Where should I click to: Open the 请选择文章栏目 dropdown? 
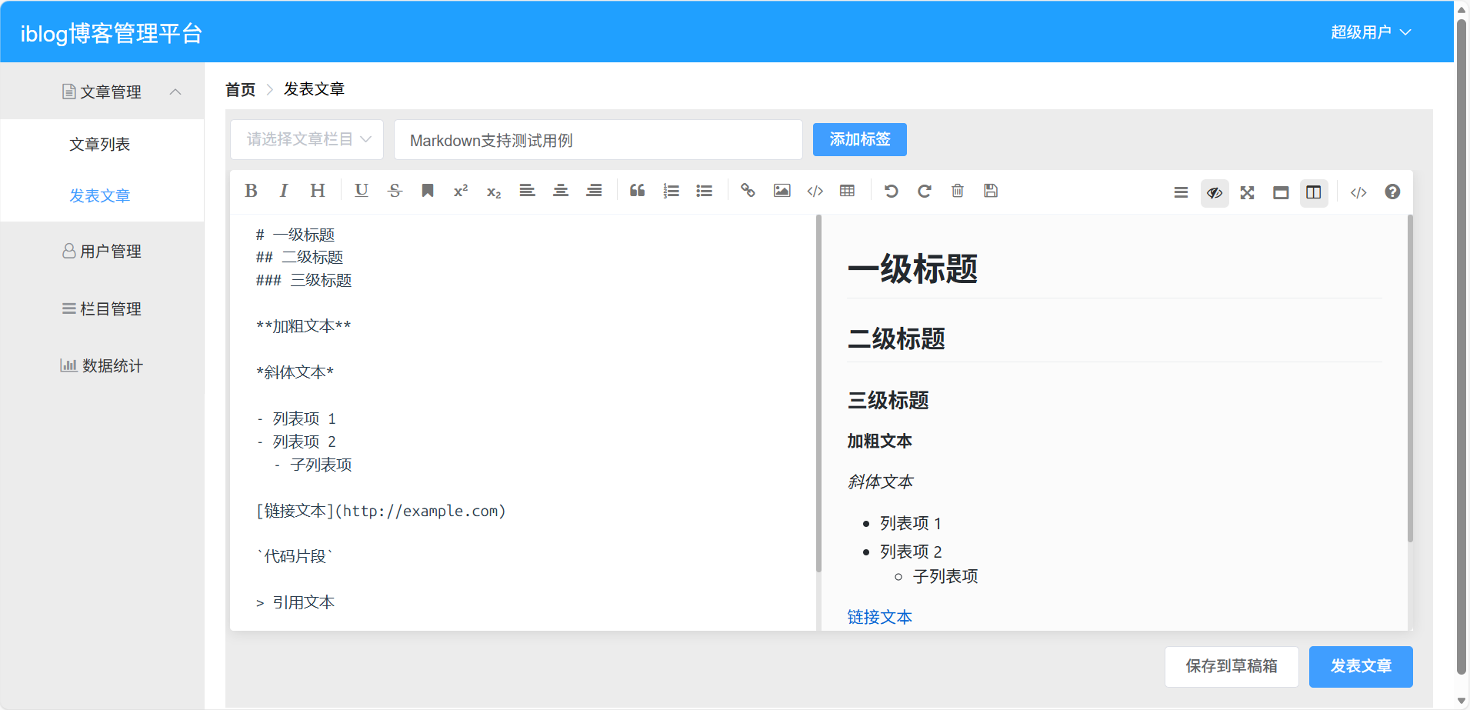point(307,139)
